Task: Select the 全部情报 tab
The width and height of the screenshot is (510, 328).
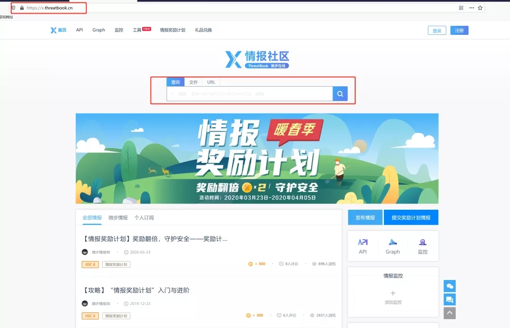Action: pos(92,218)
